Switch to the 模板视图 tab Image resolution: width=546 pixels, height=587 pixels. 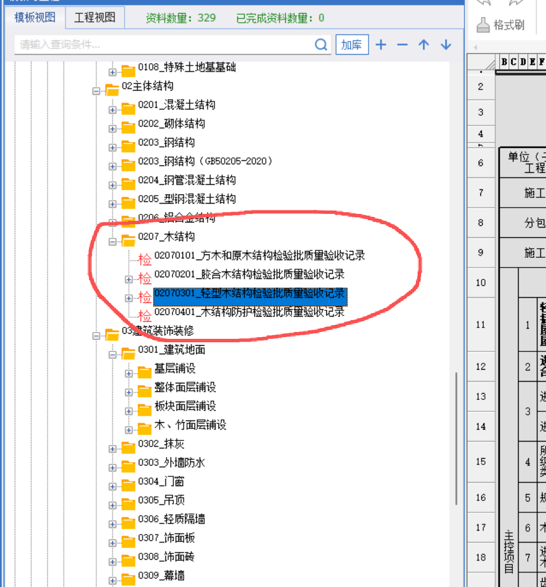click(35, 18)
